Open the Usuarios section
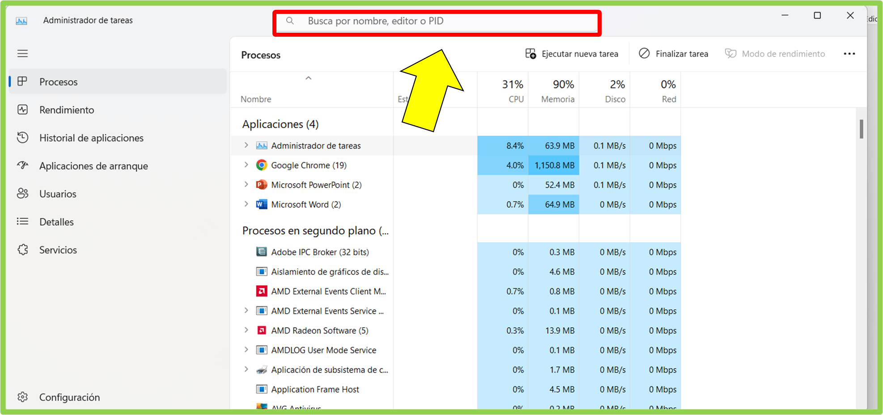This screenshot has height=415, width=883. (x=23, y=193)
